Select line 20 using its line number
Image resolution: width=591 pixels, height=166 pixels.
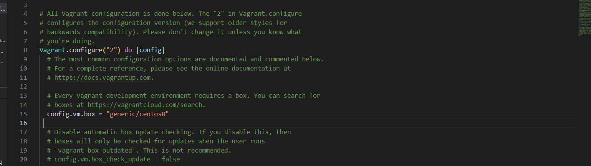click(x=23, y=159)
